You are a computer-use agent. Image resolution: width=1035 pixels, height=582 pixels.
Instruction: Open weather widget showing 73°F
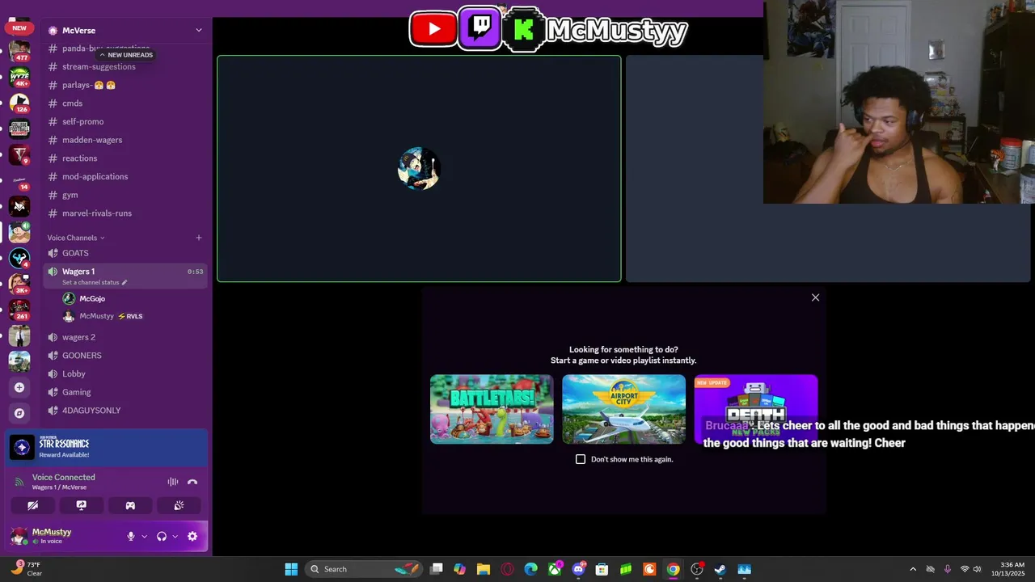[x=27, y=569]
